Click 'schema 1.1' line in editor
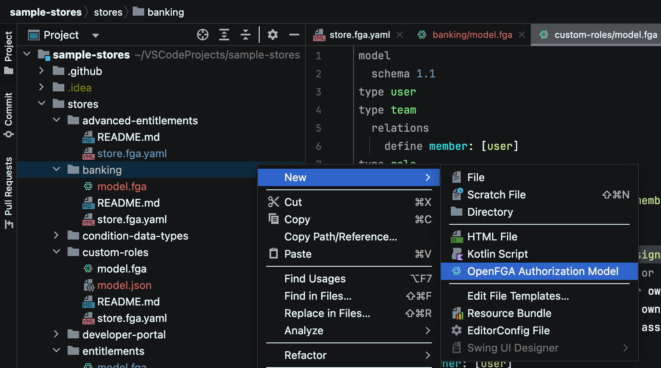661x368 pixels. pos(403,74)
